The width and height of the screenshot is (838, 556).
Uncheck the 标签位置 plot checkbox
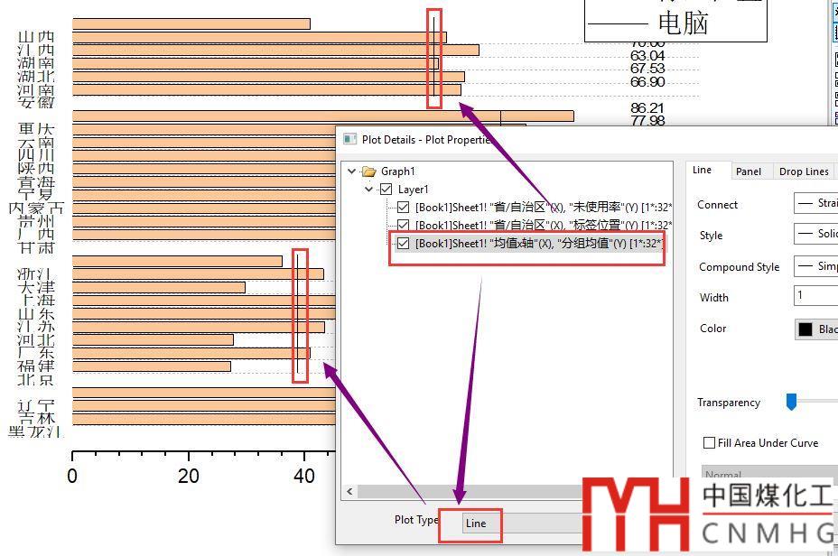point(404,225)
